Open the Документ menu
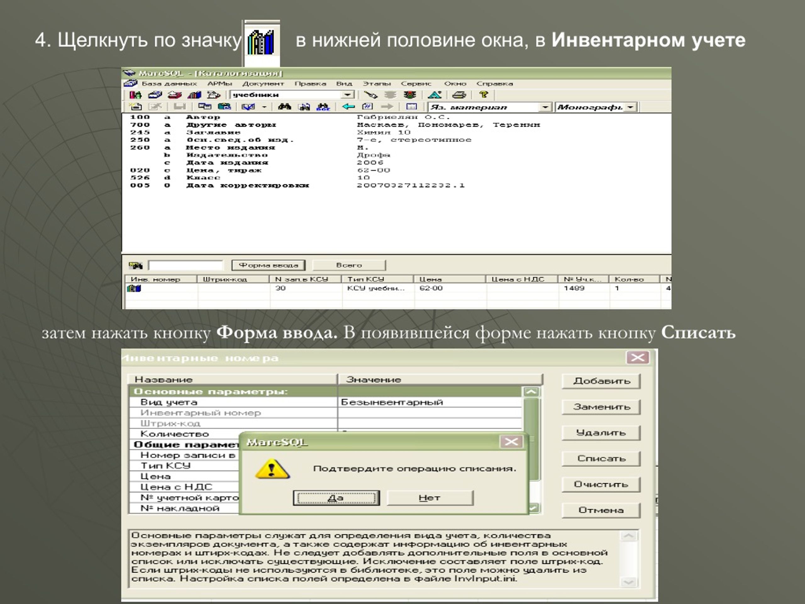 263,84
